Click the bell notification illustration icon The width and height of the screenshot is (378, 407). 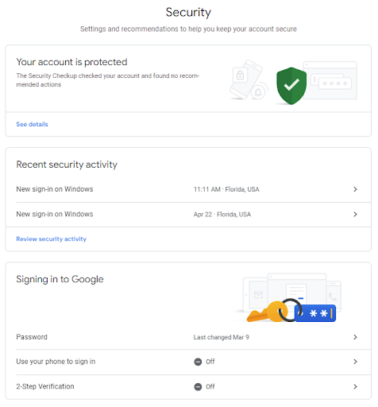(x=258, y=92)
